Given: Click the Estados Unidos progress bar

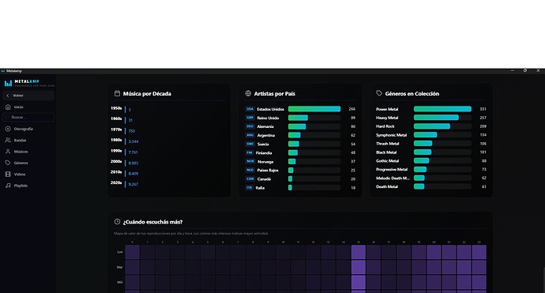Looking at the screenshot, I should point(314,109).
